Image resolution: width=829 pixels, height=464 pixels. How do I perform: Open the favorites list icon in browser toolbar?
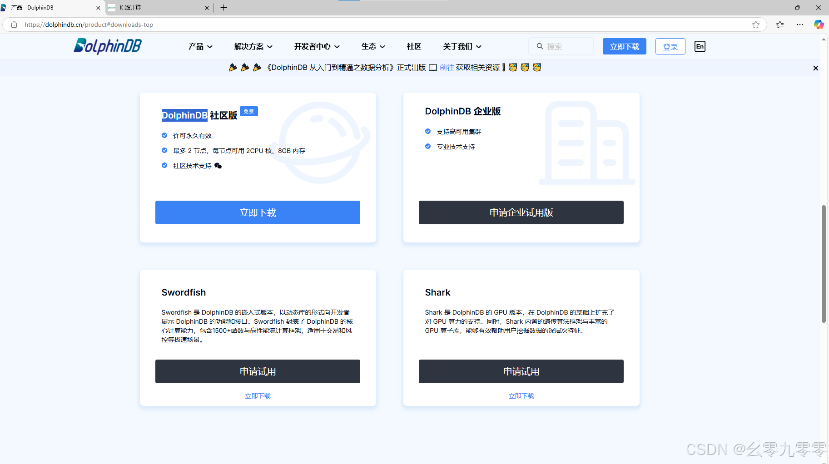pyautogui.click(x=780, y=25)
